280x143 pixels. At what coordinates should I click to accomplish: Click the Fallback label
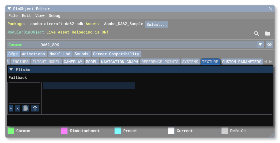tap(18, 78)
